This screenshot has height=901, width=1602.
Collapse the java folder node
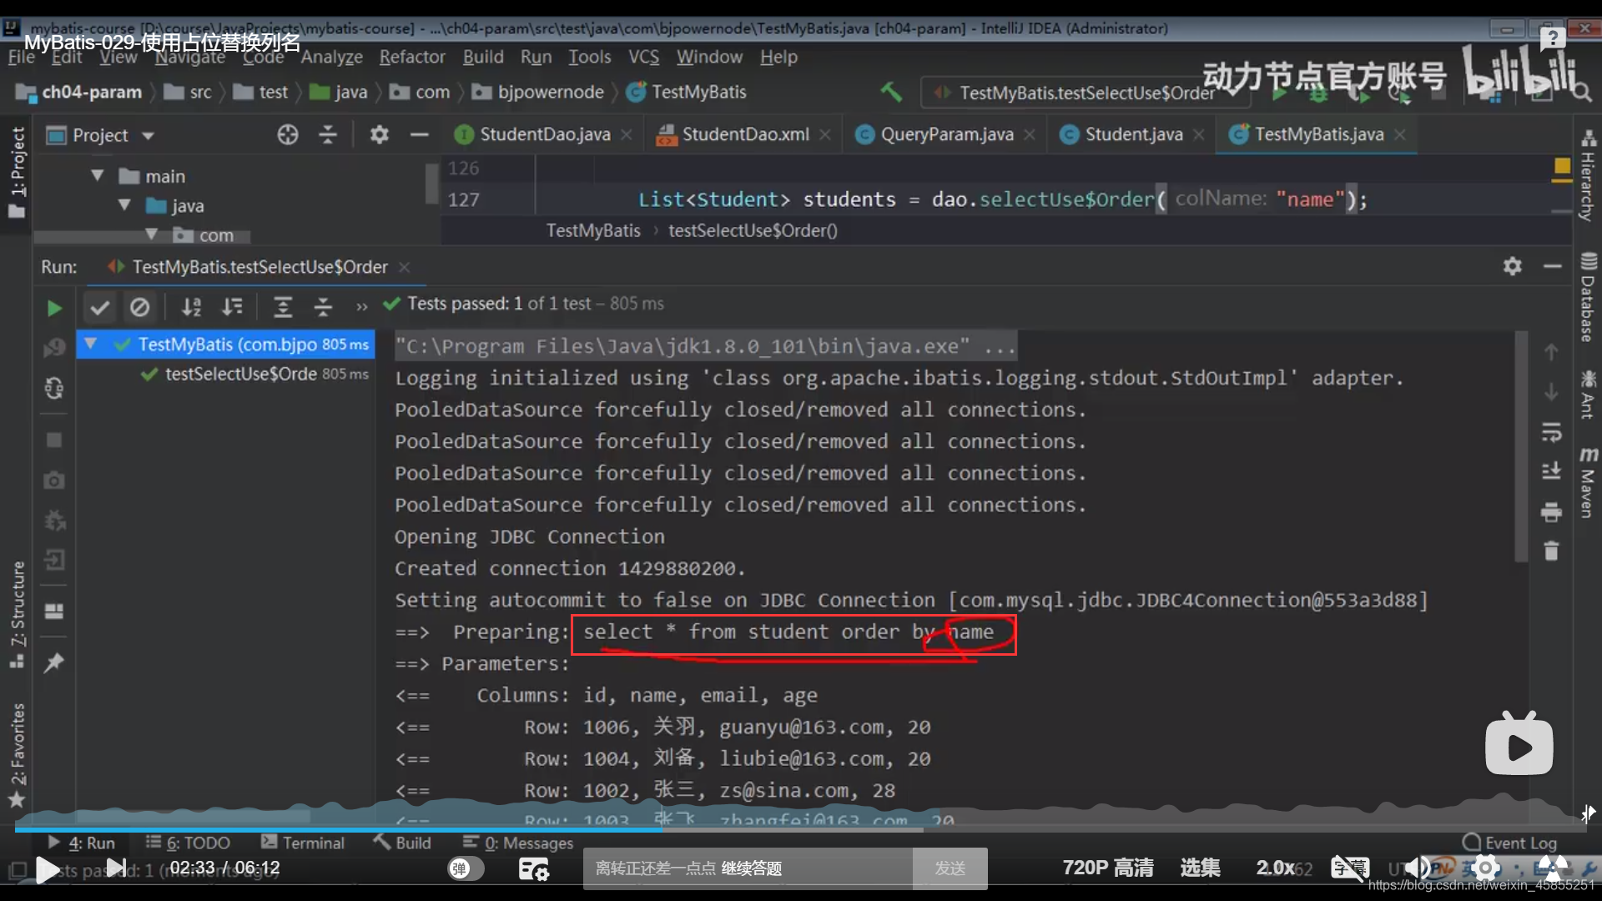pos(125,205)
